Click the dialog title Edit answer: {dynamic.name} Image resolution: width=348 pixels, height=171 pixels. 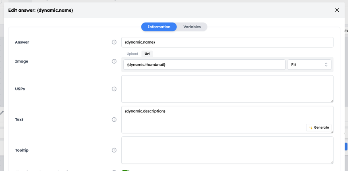pos(41,10)
